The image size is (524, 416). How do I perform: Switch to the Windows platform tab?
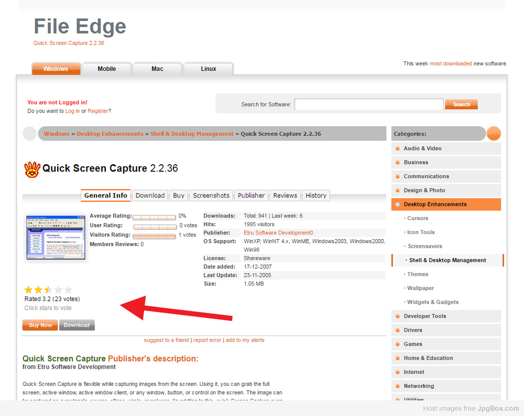pyautogui.click(x=56, y=69)
